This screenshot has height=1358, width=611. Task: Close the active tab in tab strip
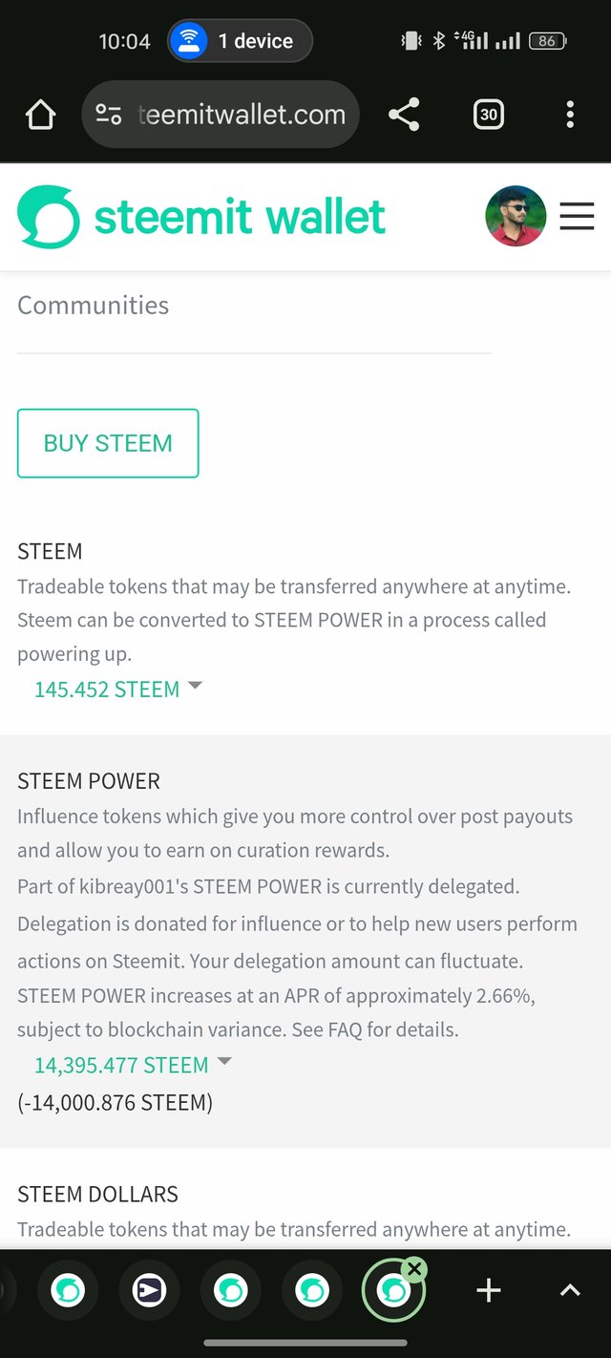pyautogui.click(x=413, y=1269)
